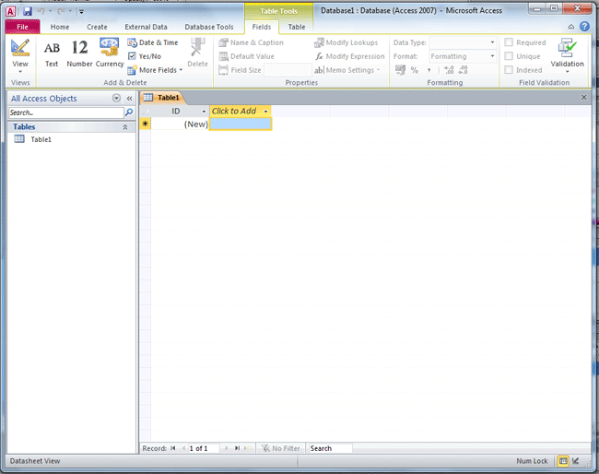The height and width of the screenshot is (474, 599).
Task: Click the No Filter button
Action: (x=281, y=448)
